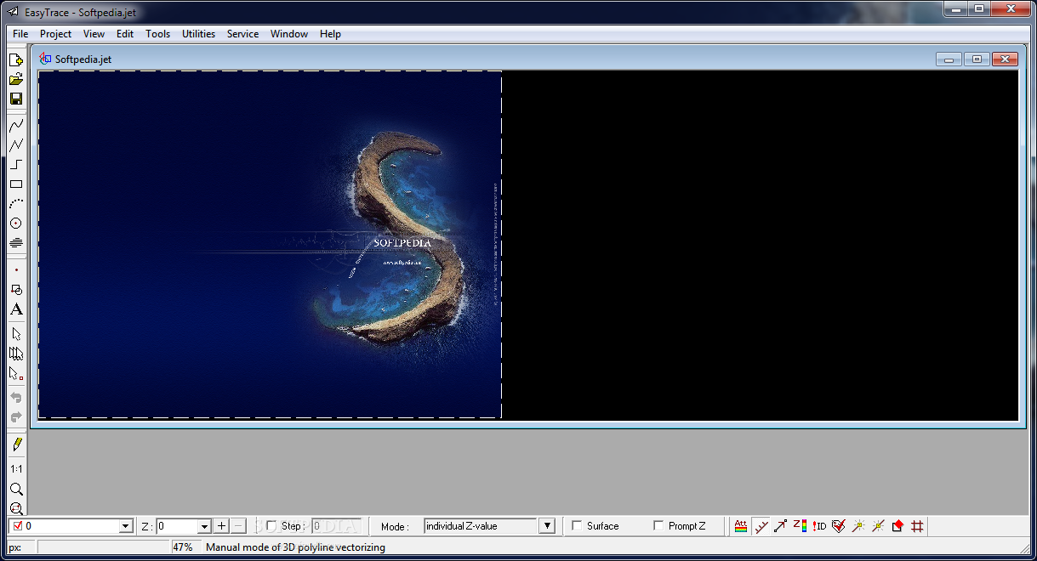Click the 'Manual mode of 3D polyline vectorizing' status text
Screen dimensions: 1037x561
coord(297,547)
